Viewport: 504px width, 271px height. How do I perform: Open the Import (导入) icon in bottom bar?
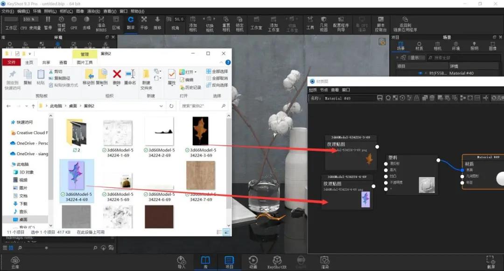[181, 262]
